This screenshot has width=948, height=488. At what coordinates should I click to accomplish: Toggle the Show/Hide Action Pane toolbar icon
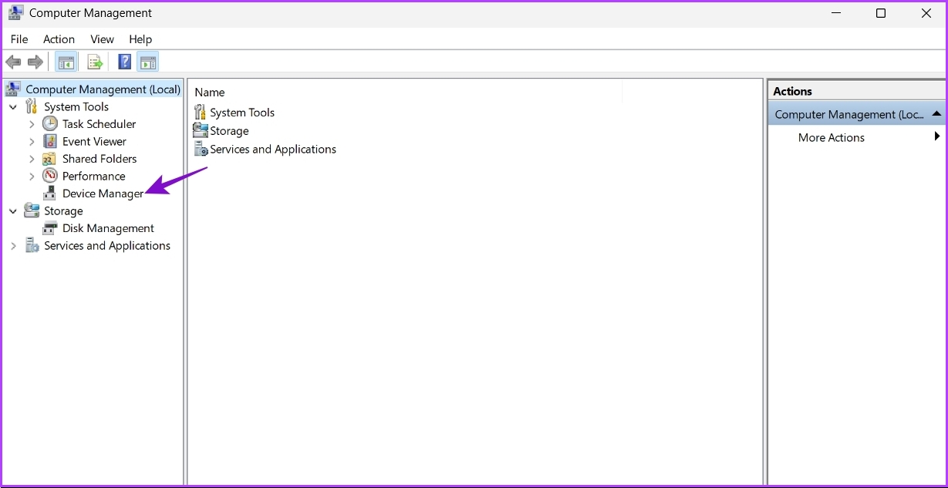click(x=148, y=62)
